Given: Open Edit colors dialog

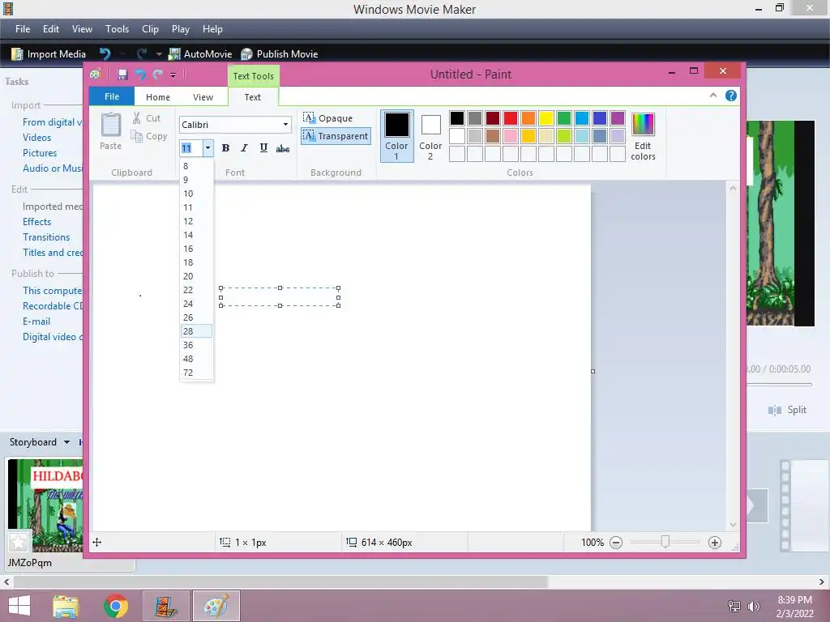Looking at the screenshot, I should pos(643,136).
